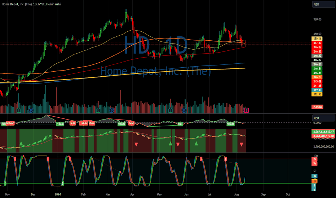Click the May earnings E marker
The height and width of the screenshot is (198, 336).
(x=171, y=111)
